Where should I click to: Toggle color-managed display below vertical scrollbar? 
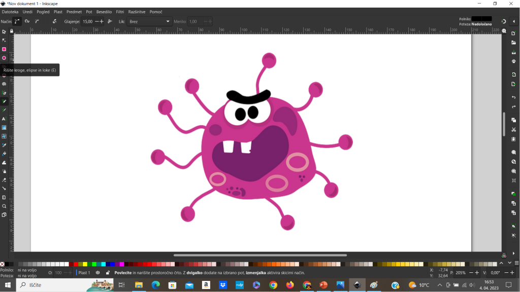coord(504,255)
